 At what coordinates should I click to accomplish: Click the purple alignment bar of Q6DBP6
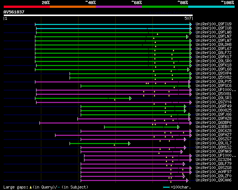pos(115,123)
